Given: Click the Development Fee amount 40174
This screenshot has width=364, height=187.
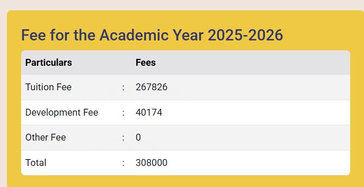Looking at the screenshot, I should coord(149,113).
